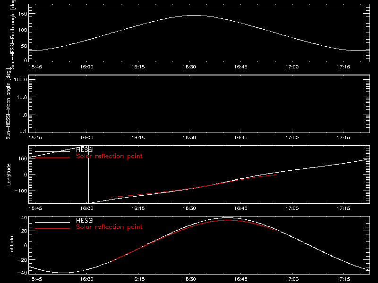This screenshot has width=378, height=283.
Task: Click the 50 tick on Earth angle axis
Action: click(x=24, y=46)
